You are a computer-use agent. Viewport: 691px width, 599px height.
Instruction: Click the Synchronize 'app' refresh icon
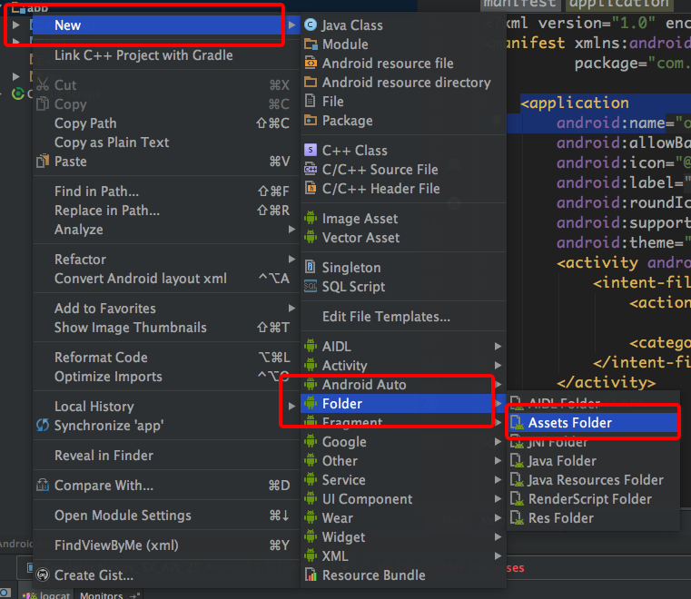coord(43,426)
